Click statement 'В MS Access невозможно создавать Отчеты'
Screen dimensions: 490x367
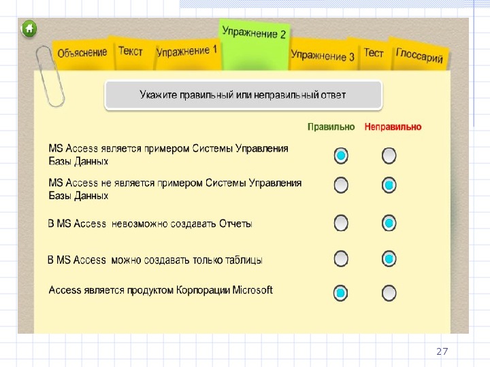150,224
